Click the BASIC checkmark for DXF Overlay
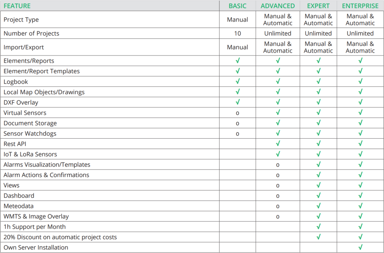Screen dimensions: 384x253 click(x=238, y=102)
